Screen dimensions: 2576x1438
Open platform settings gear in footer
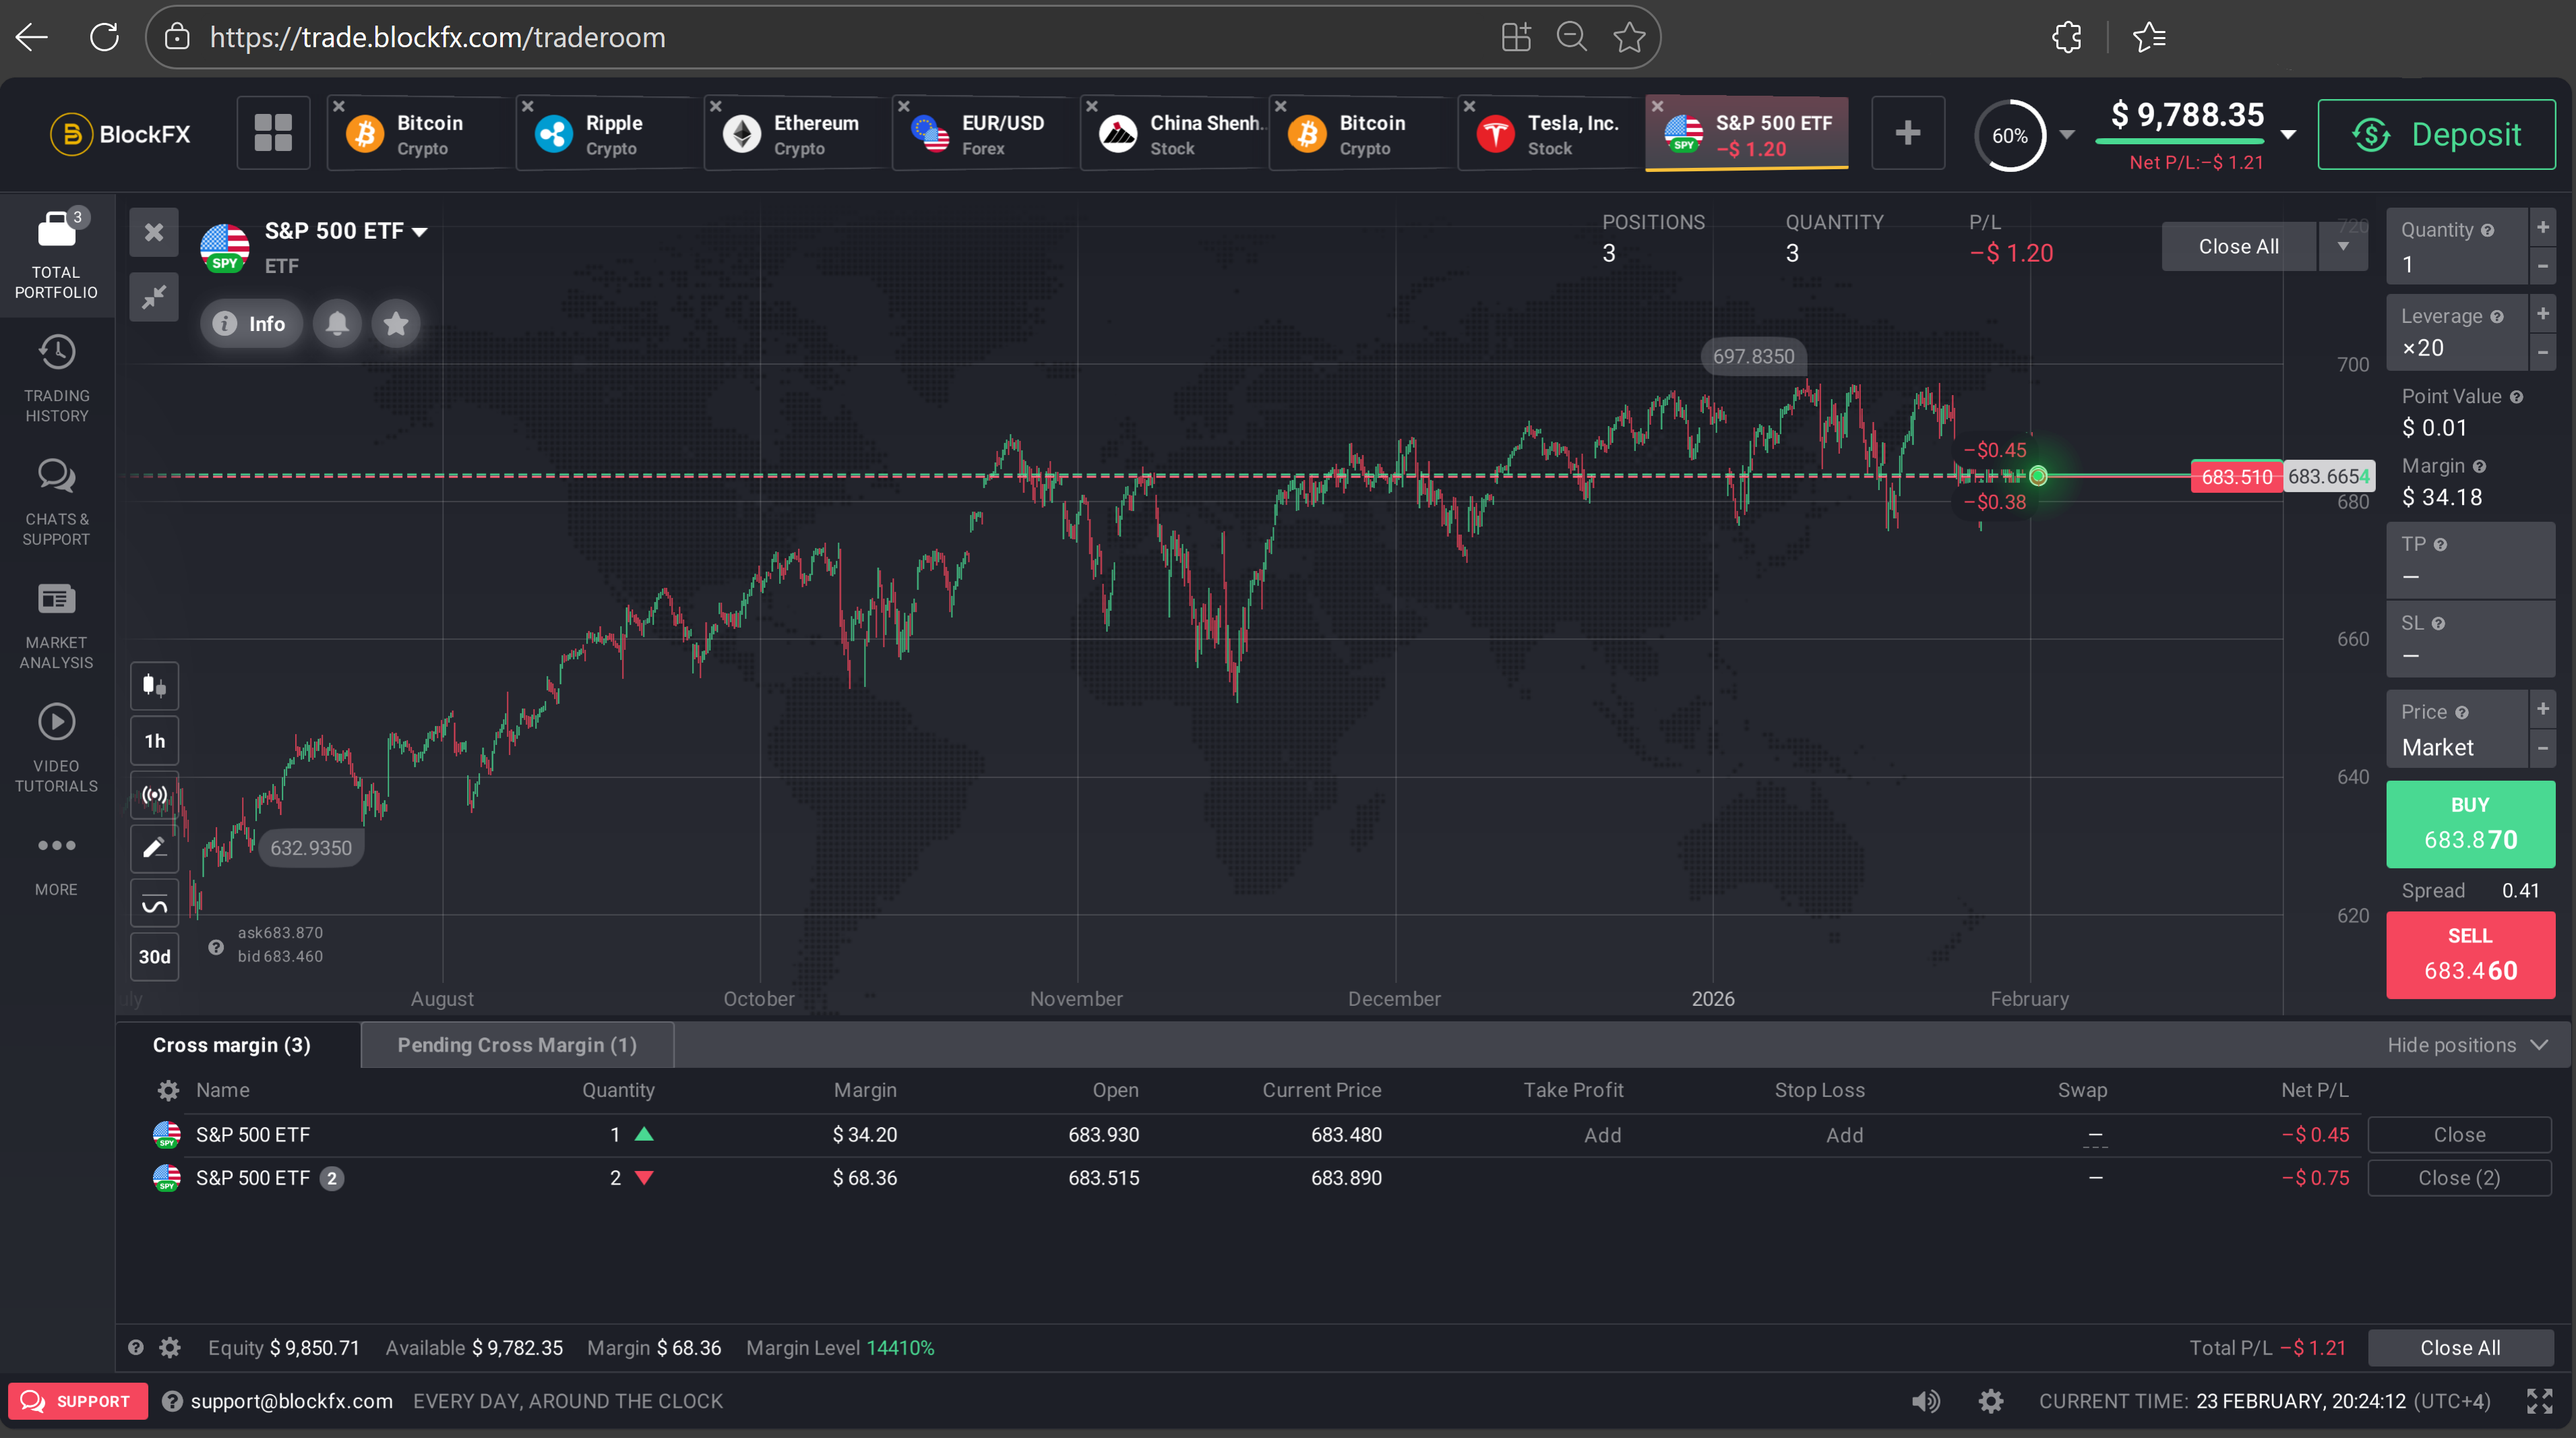[1991, 1401]
